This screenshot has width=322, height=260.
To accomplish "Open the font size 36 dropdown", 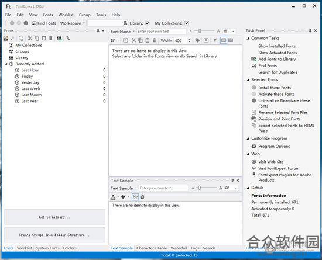I will click(x=233, y=32).
